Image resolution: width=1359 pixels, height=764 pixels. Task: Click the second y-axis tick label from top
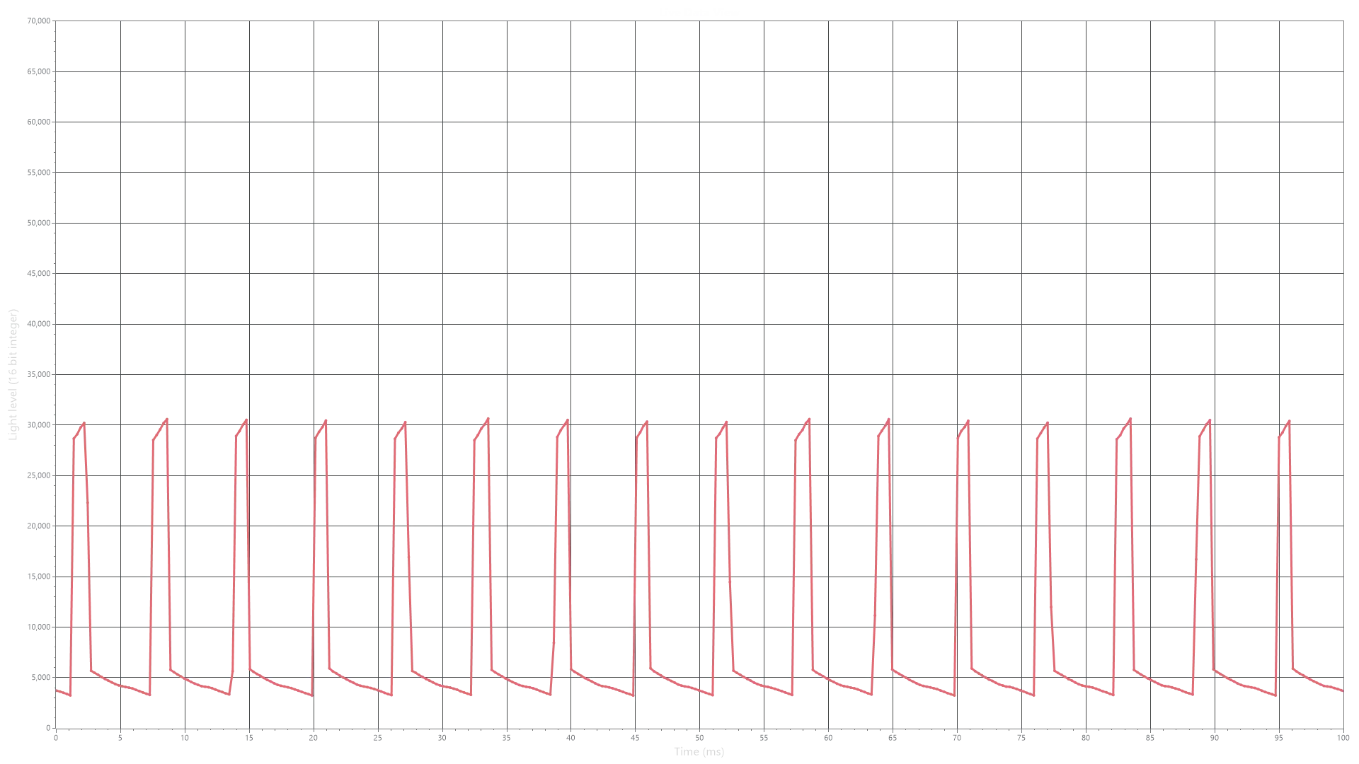tap(37, 73)
